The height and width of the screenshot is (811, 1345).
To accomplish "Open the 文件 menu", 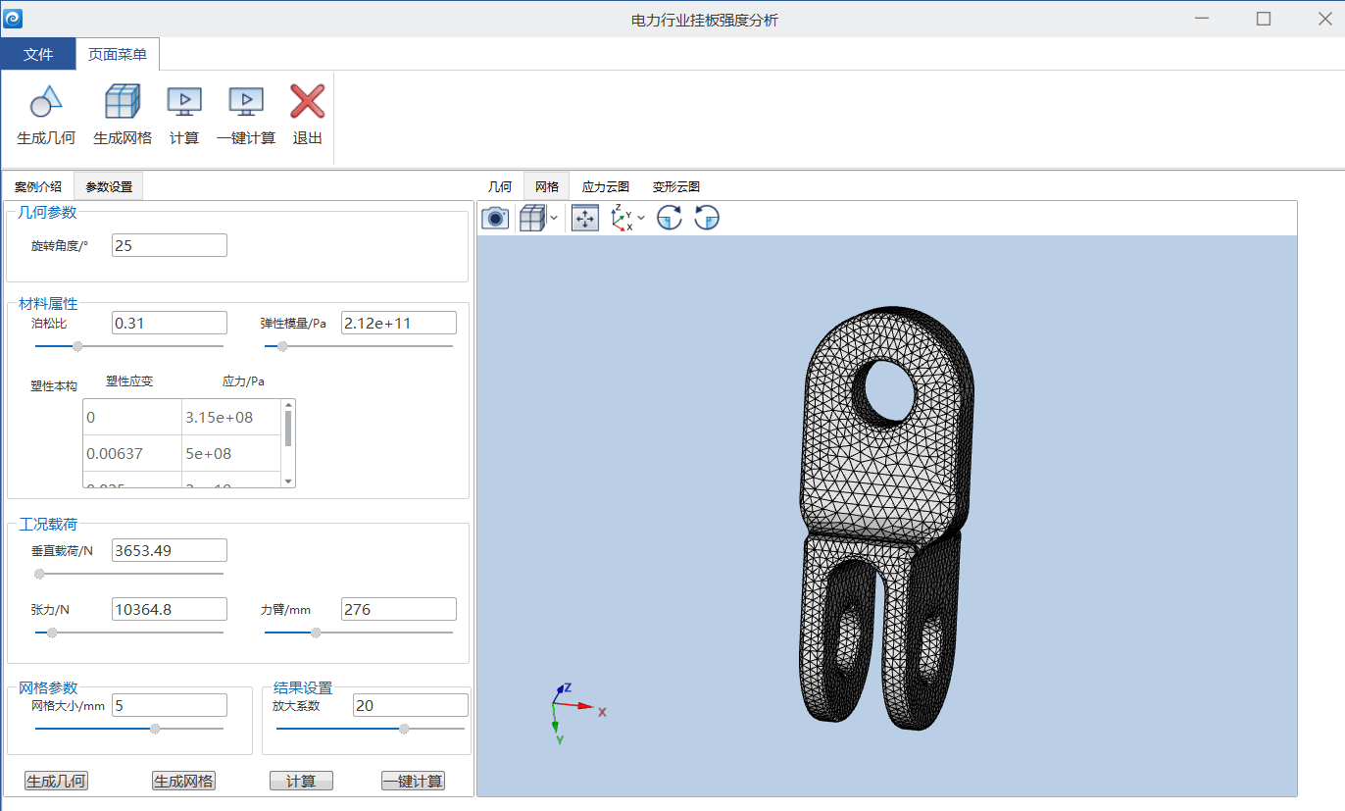I will (38, 54).
